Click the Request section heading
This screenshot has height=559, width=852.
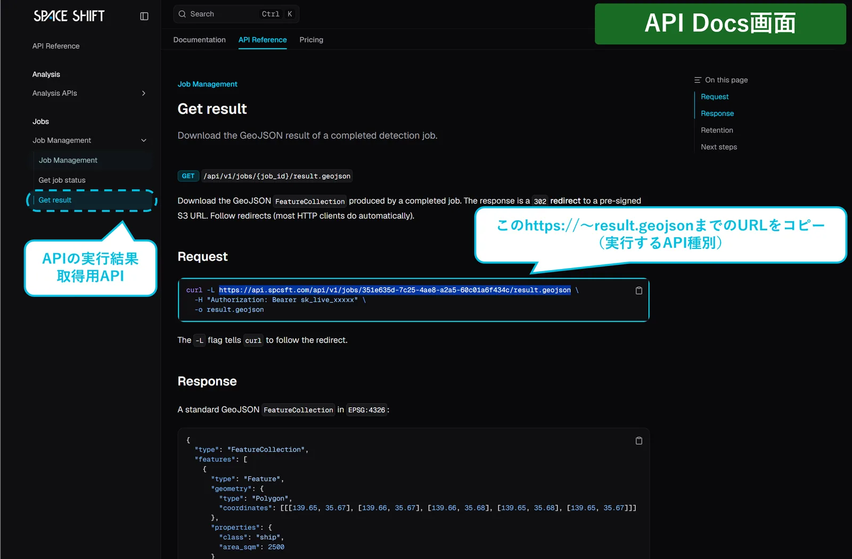[202, 257]
